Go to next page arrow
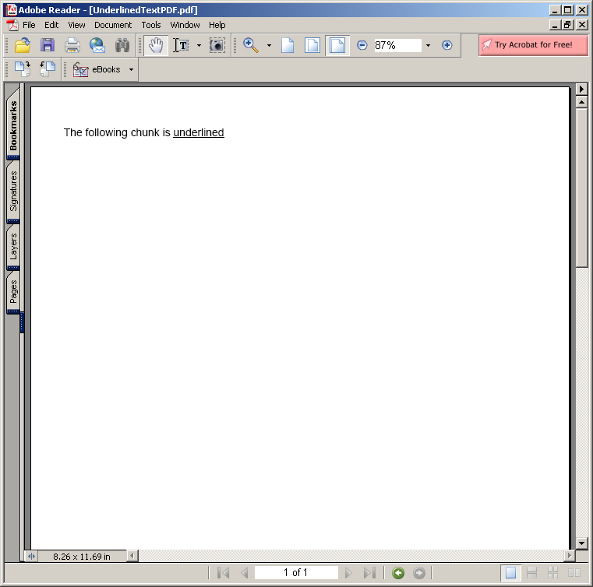 tap(348, 573)
